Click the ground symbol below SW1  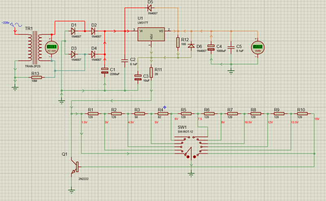click(x=191, y=175)
